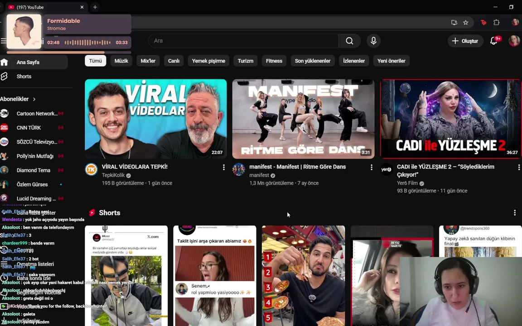Click into the Ara search field
522x326 pixels.
(243, 41)
